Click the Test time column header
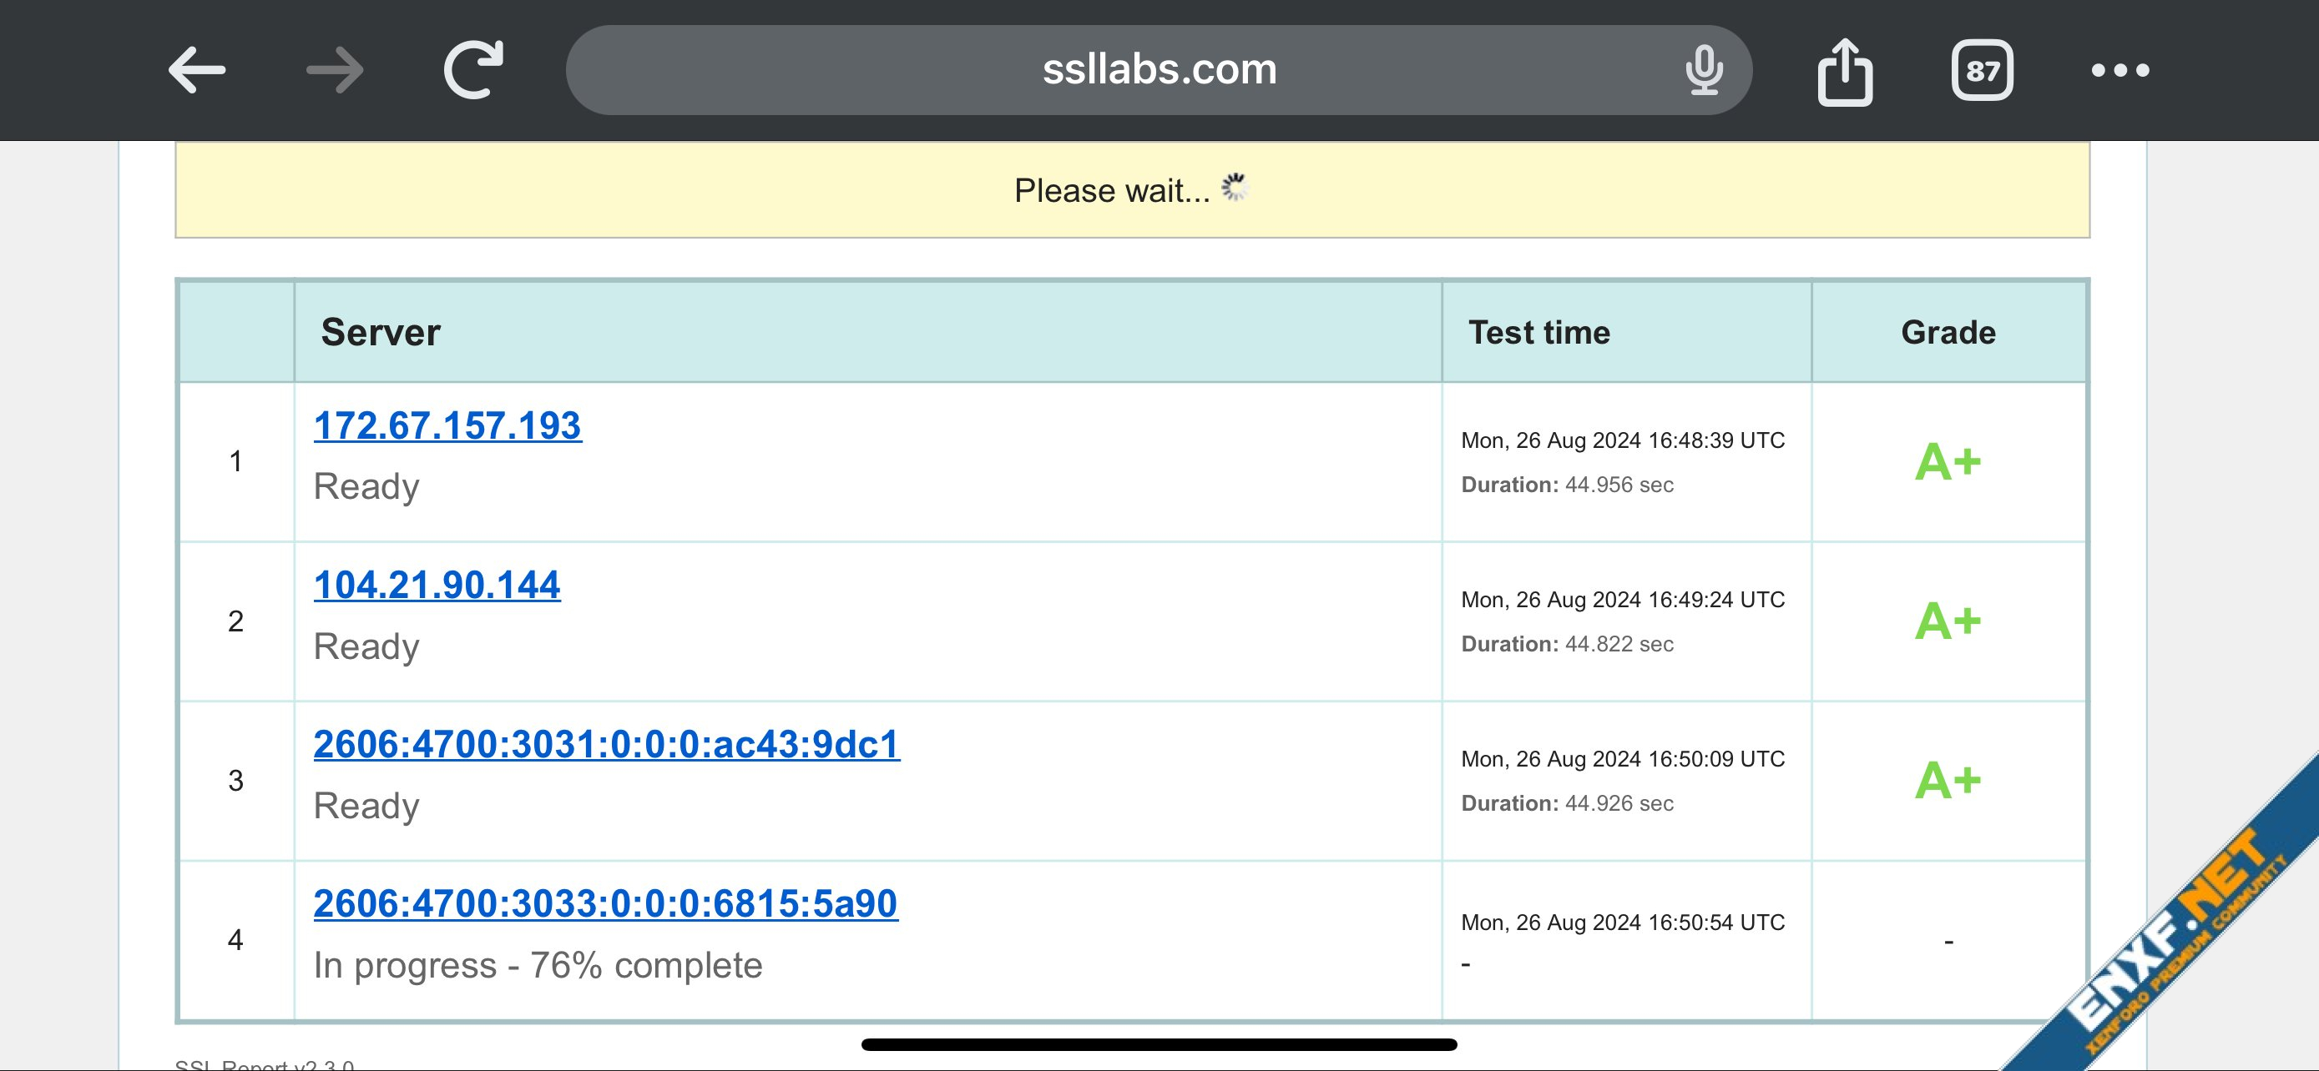2319x1071 pixels. (x=1538, y=333)
